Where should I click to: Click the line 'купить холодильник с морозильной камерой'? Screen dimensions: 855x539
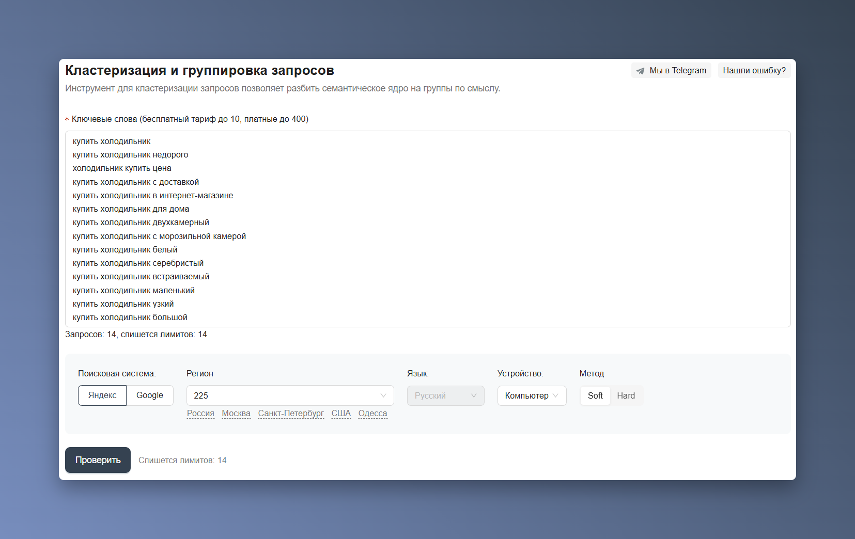tap(159, 236)
